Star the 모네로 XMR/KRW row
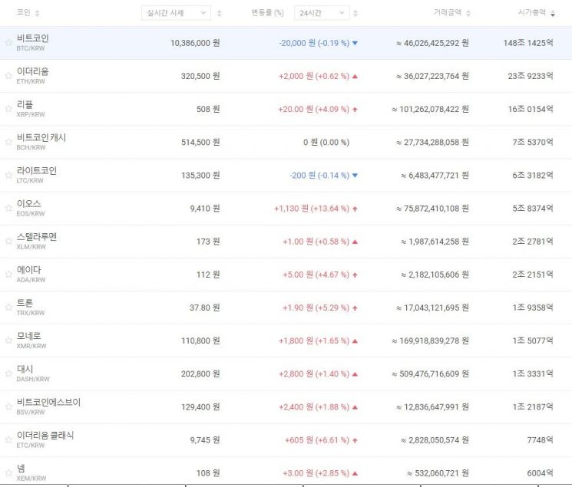Image resolution: width=572 pixels, height=487 pixels. point(8,341)
